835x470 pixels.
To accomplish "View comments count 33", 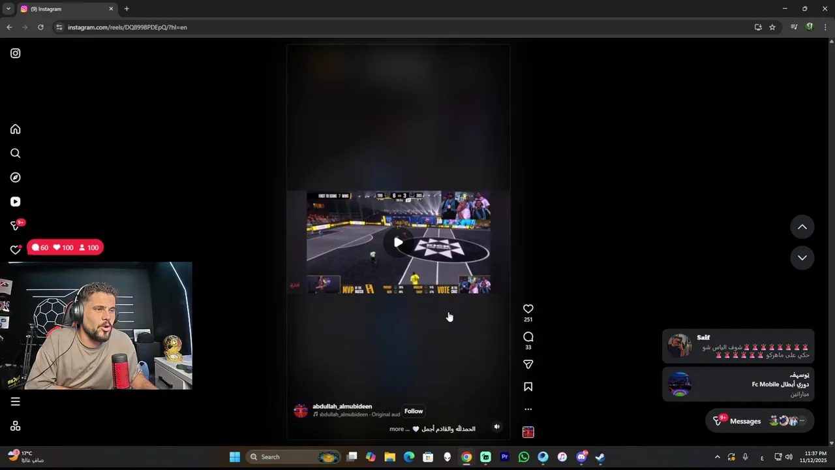I will [x=528, y=347].
